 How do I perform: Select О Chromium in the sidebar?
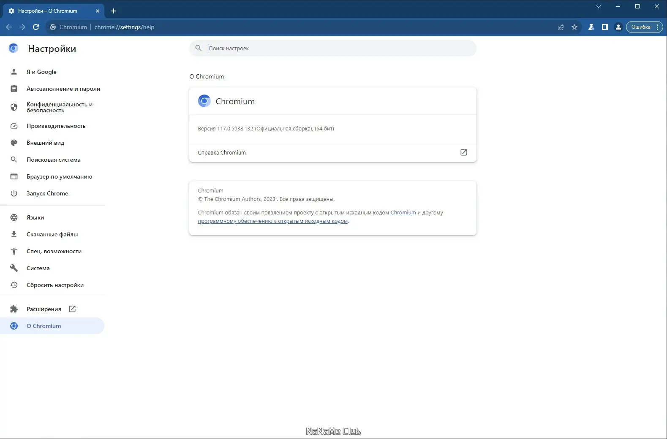52,326
